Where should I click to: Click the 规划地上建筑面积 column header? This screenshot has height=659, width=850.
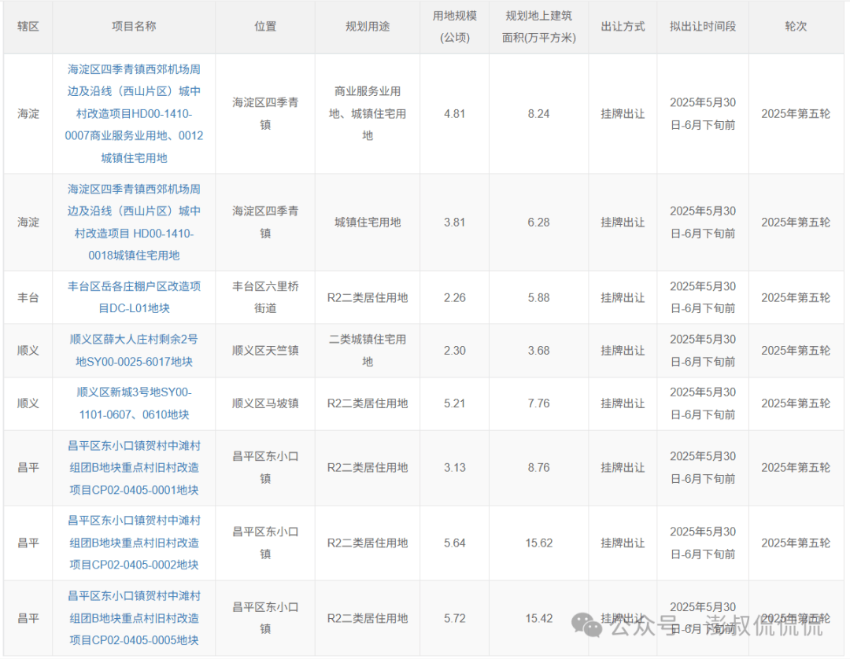(x=538, y=26)
